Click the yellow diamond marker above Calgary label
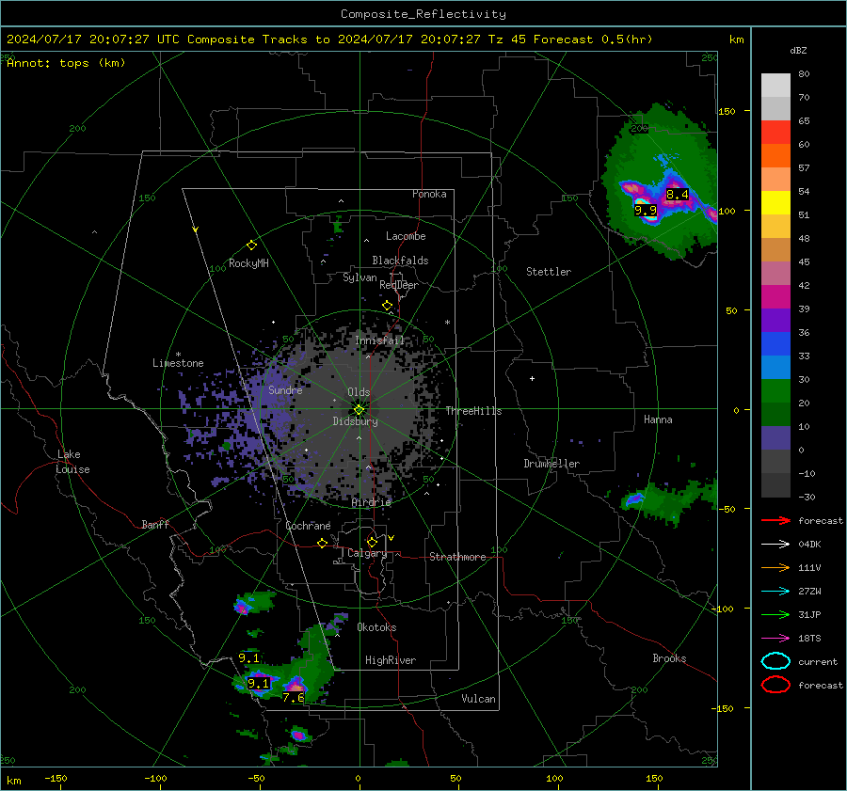The image size is (847, 791). tap(372, 542)
